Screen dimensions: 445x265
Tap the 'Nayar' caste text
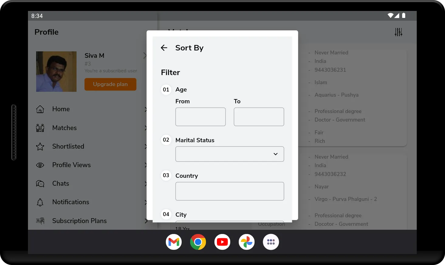322,187
